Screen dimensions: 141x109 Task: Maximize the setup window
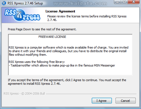[x=124, y=2]
